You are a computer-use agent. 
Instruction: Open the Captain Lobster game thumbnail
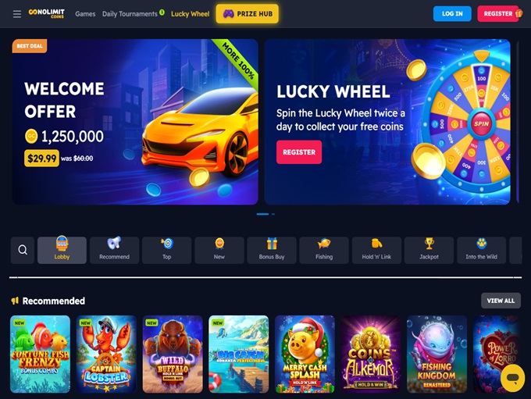[x=106, y=354]
